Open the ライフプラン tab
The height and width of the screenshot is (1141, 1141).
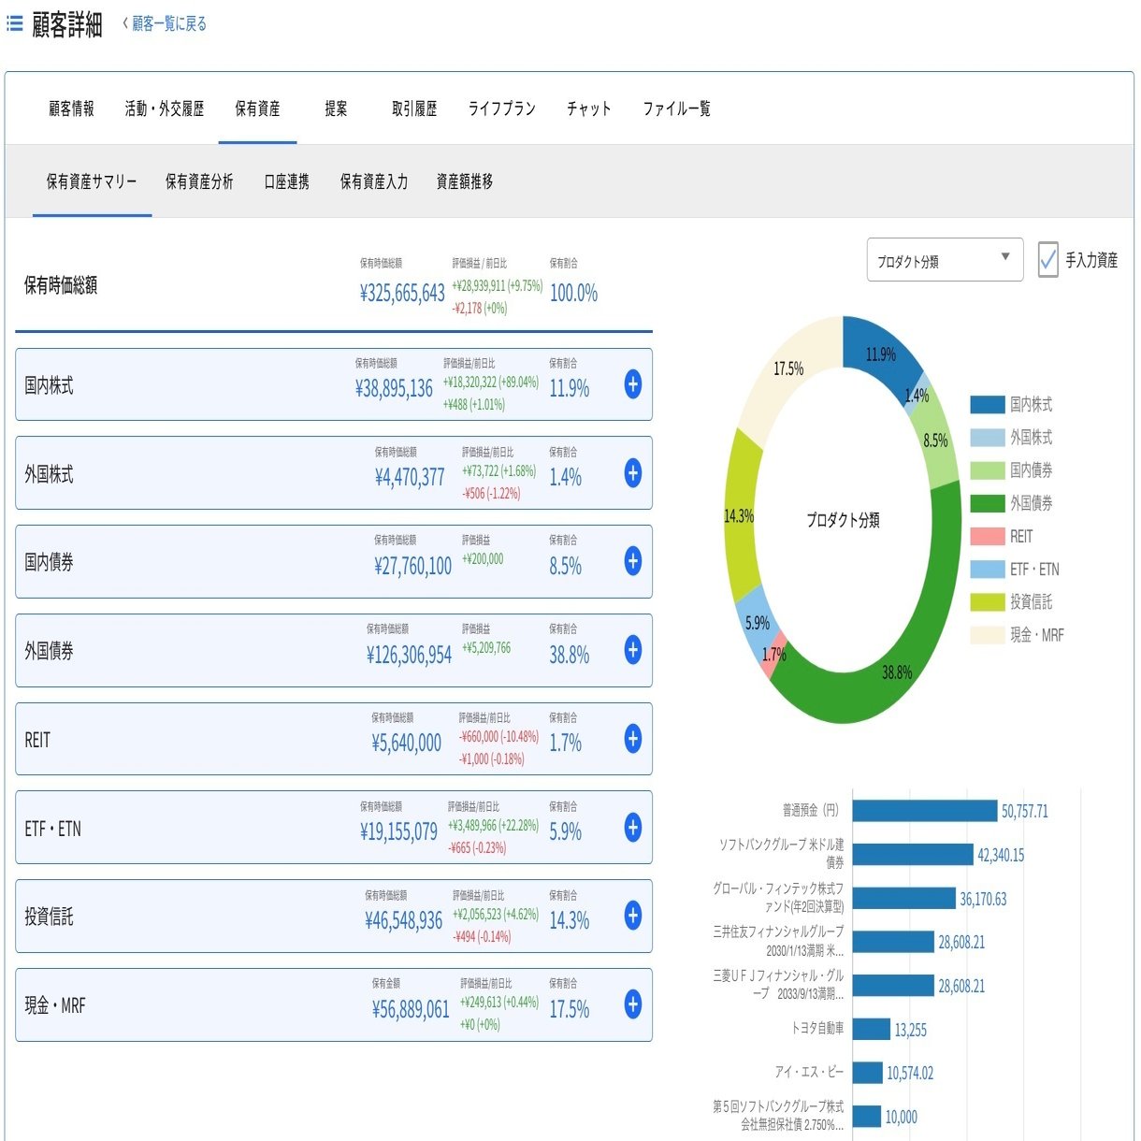pos(502,108)
